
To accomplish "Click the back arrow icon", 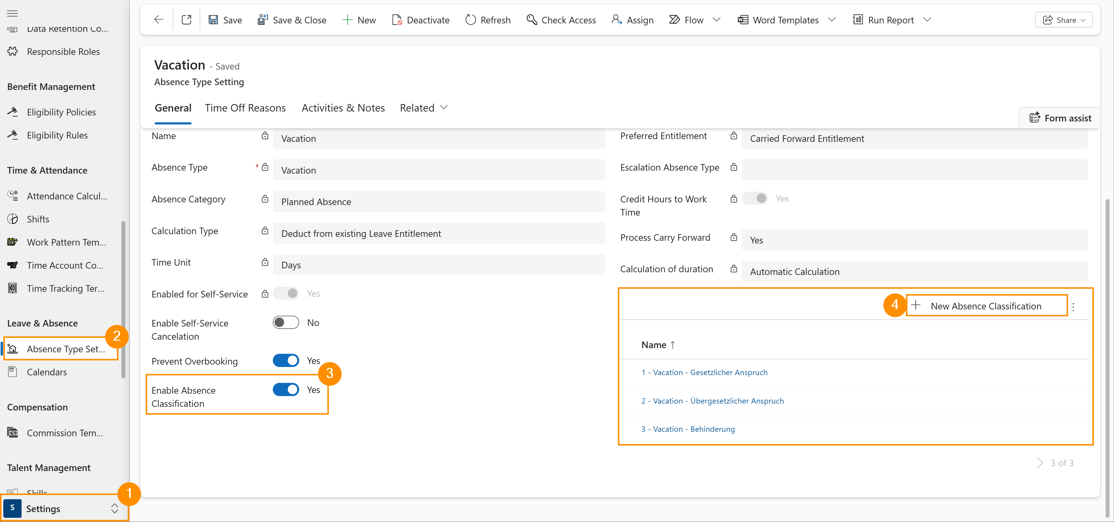I will pos(159,19).
